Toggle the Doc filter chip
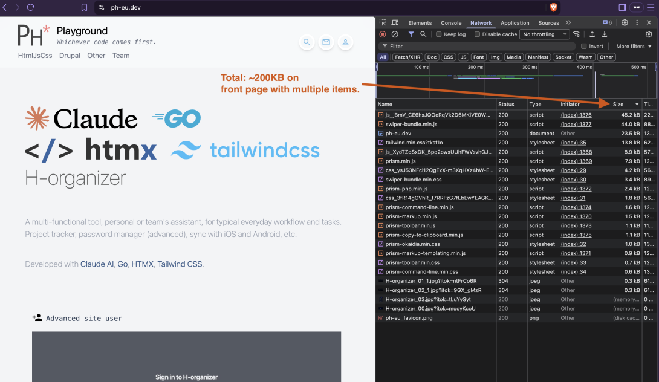 click(x=432, y=57)
